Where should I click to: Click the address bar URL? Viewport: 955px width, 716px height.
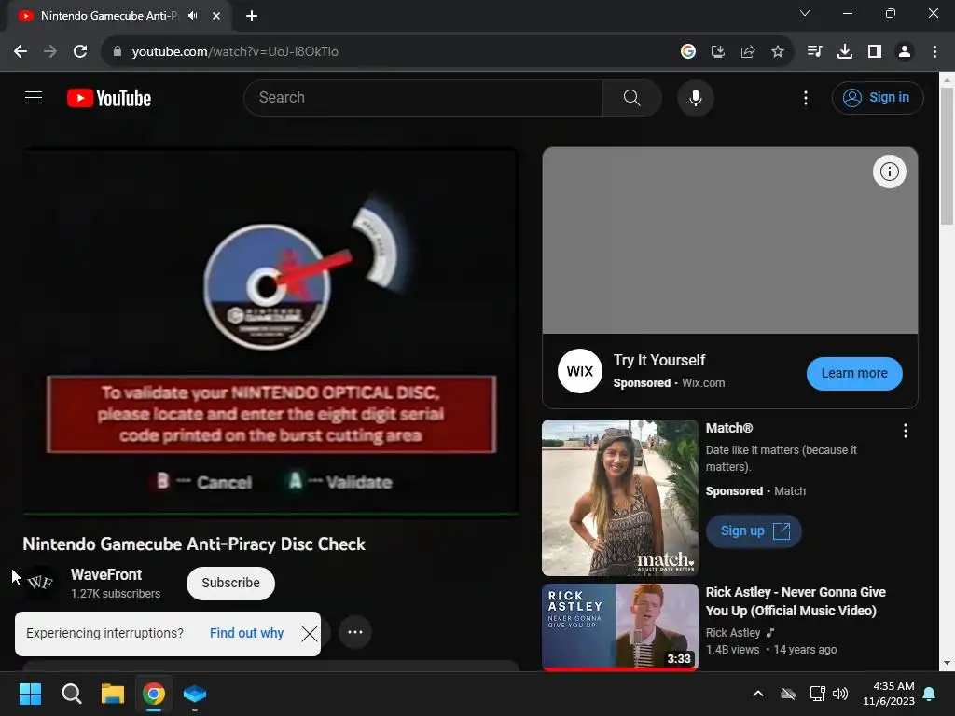[x=234, y=52]
